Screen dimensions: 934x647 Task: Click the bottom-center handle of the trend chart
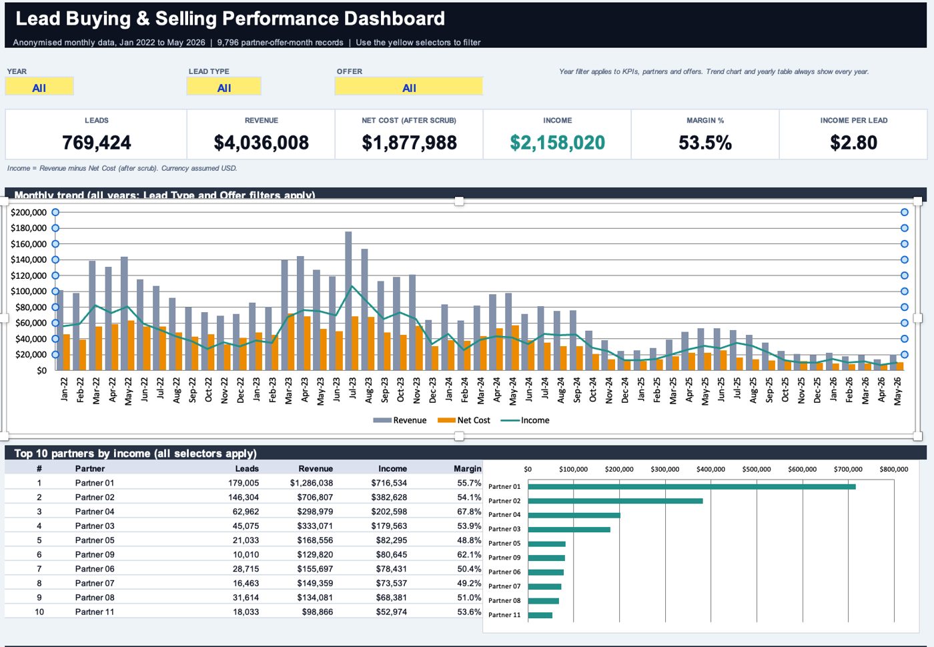tap(459, 436)
